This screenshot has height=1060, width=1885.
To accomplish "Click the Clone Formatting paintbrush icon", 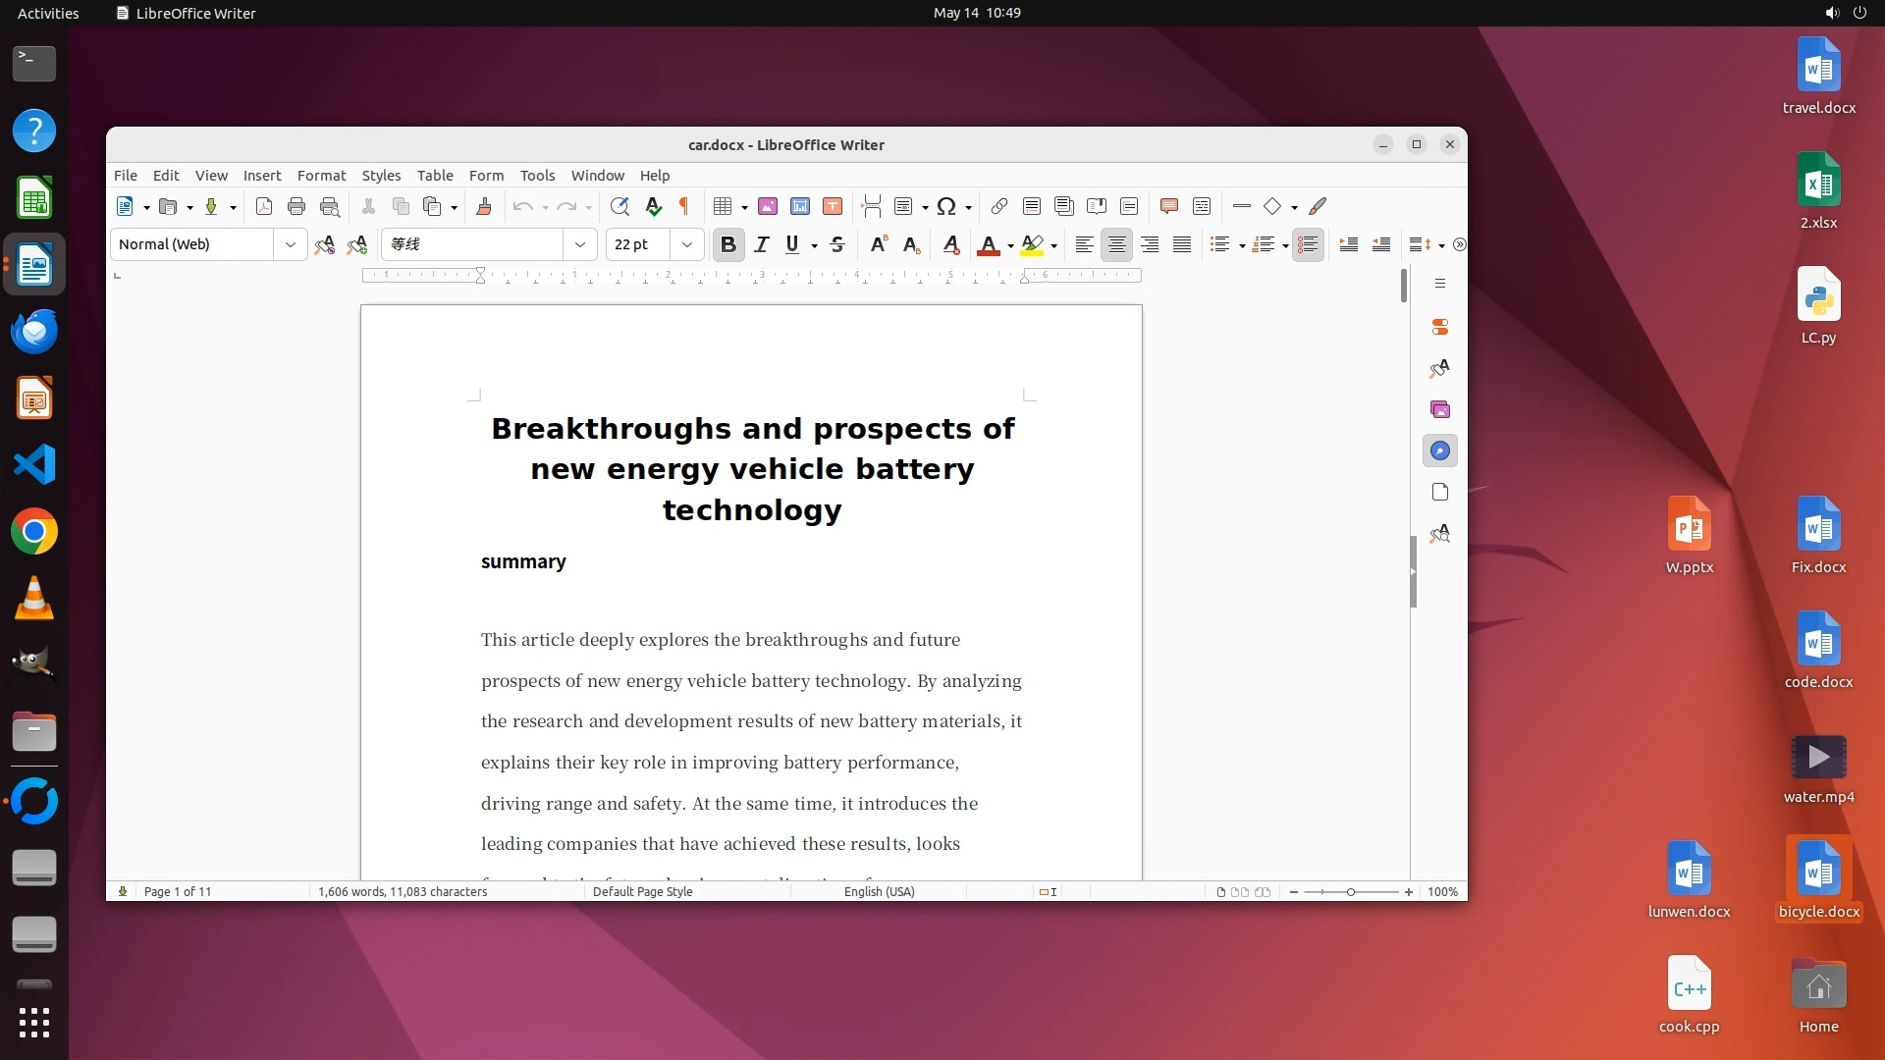I will point(483,206).
